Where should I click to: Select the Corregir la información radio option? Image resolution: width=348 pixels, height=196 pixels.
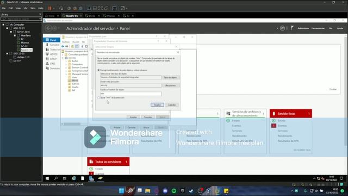(x=98, y=70)
